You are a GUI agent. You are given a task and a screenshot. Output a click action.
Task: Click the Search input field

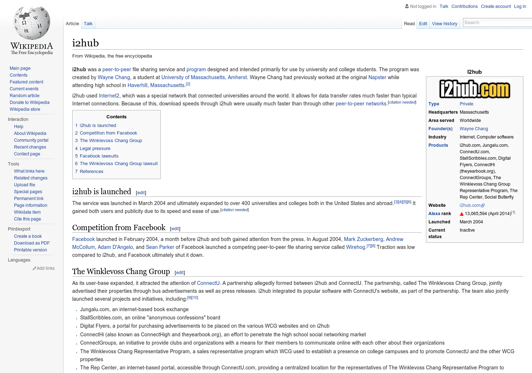[497, 23]
